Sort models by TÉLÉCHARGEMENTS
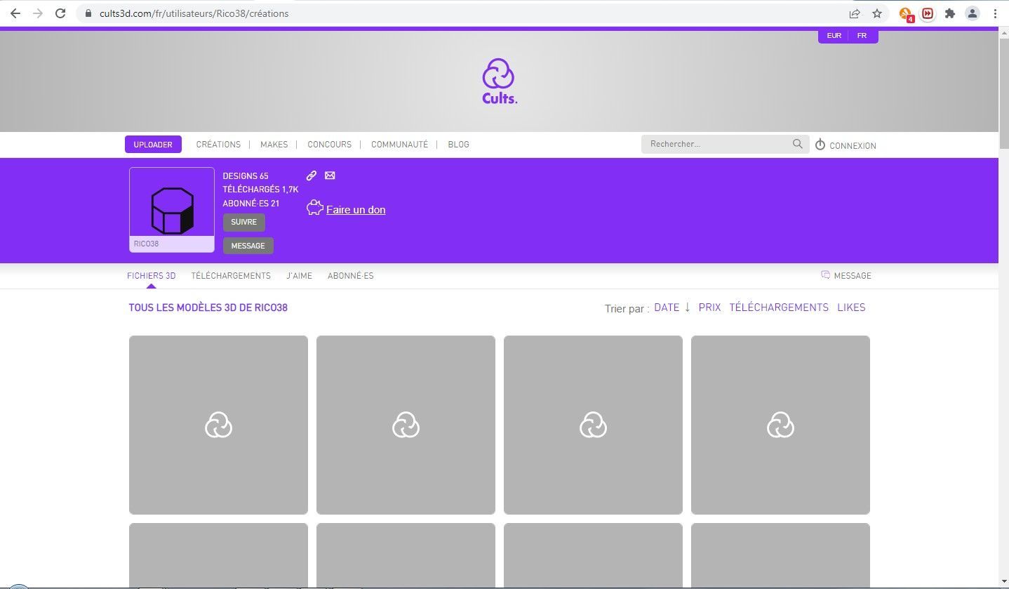 point(779,307)
